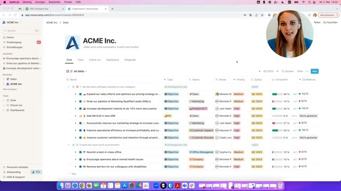
Task: Click Teilen share button
Action: tap(317, 22)
